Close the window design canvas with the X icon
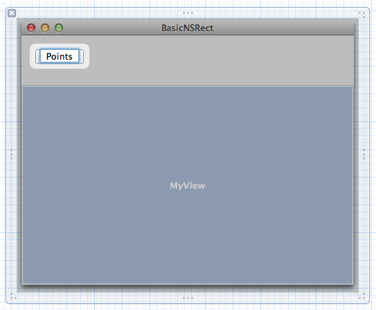The height and width of the screenshot is (310, 376). [12, 13]
